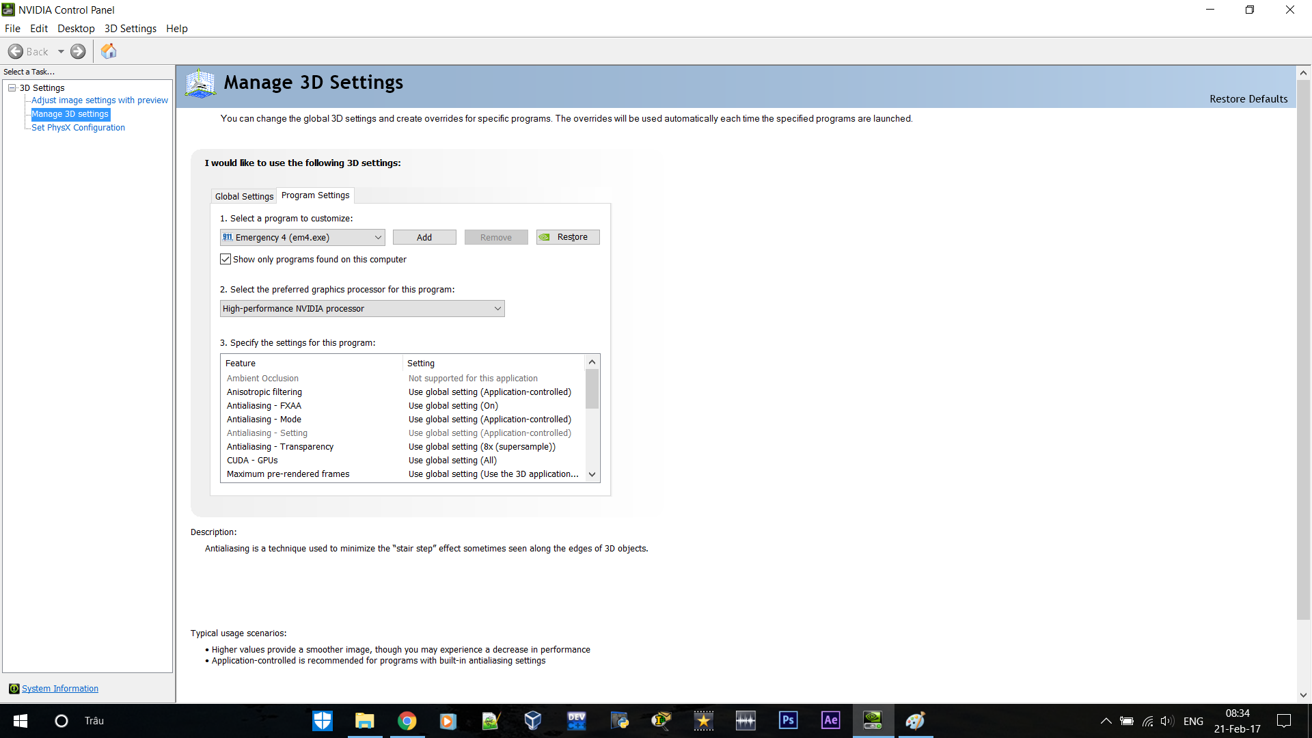The height and width of the screenshot is (738, 1312).
Task: Click the System Information icon
Action: [14, 689]
